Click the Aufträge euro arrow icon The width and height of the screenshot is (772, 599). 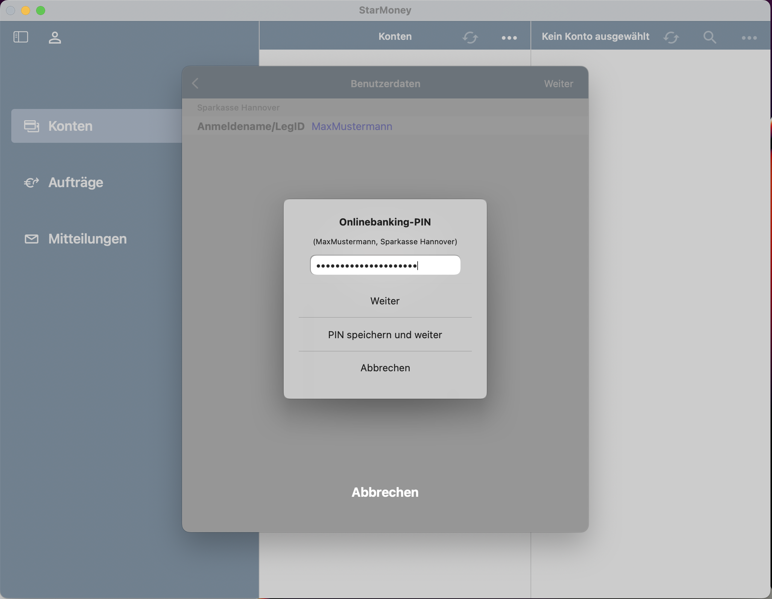click(32, 183)
